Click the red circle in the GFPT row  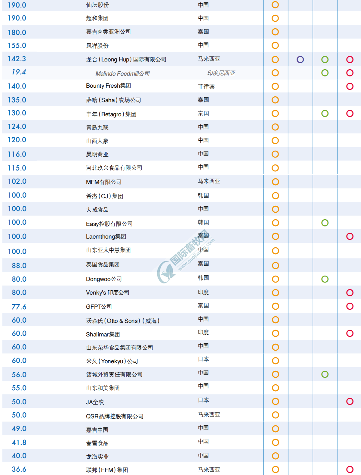point(350,306)
